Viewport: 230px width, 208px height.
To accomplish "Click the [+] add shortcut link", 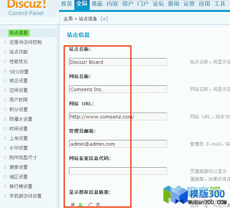I will pos(104,19).
